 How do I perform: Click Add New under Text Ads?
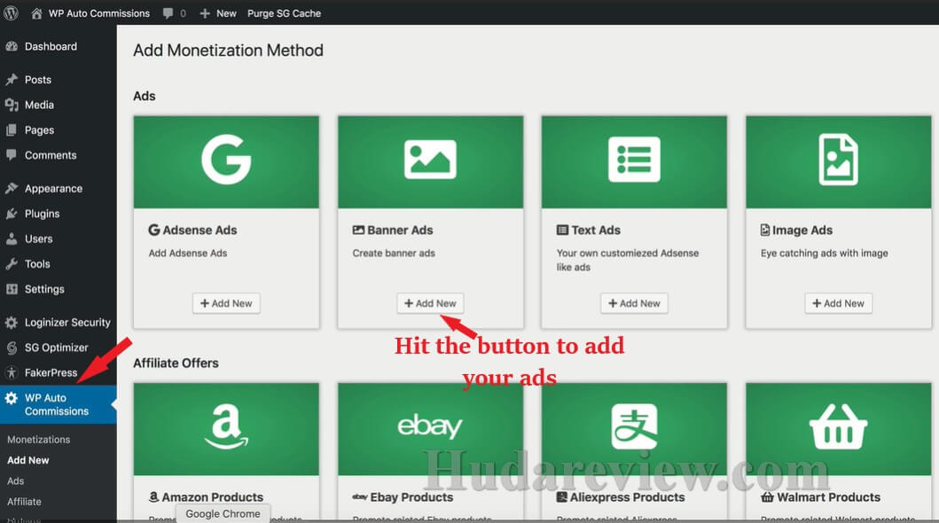(x=634, y=303)
